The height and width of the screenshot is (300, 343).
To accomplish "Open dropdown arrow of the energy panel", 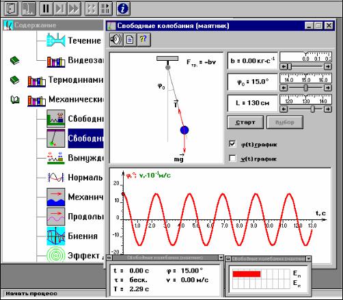I will 308,259.
